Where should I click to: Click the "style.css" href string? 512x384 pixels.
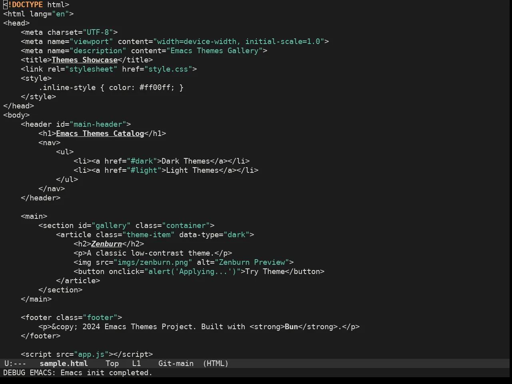coord(168,69)
